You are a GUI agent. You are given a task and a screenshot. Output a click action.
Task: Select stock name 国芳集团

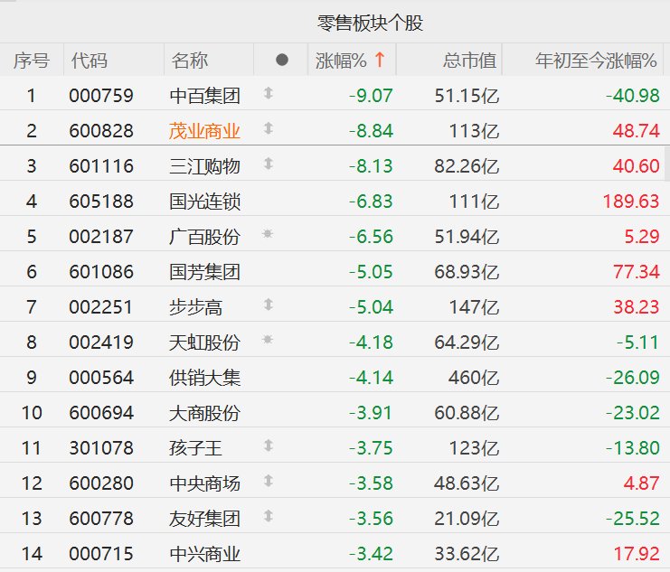204,272
